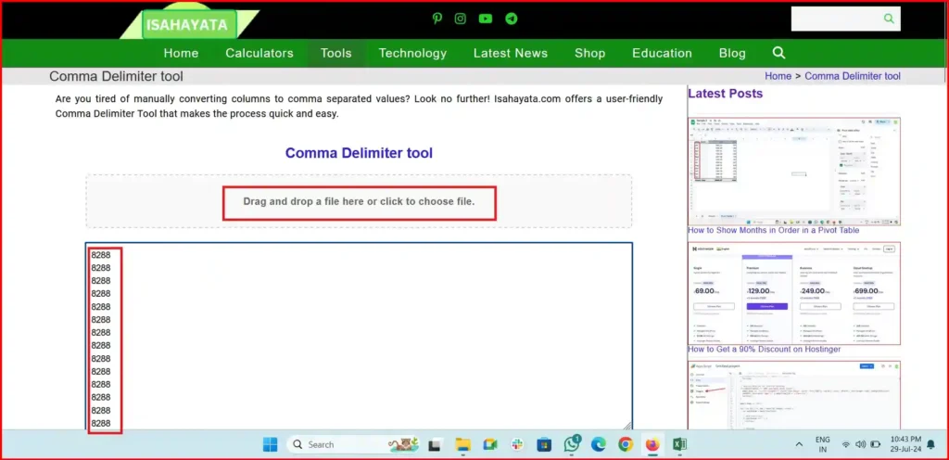Image resolution: width=949 pixels, height=460 pixels.
Task: Click inside the header search text field
Action: [x=834, y=19]
